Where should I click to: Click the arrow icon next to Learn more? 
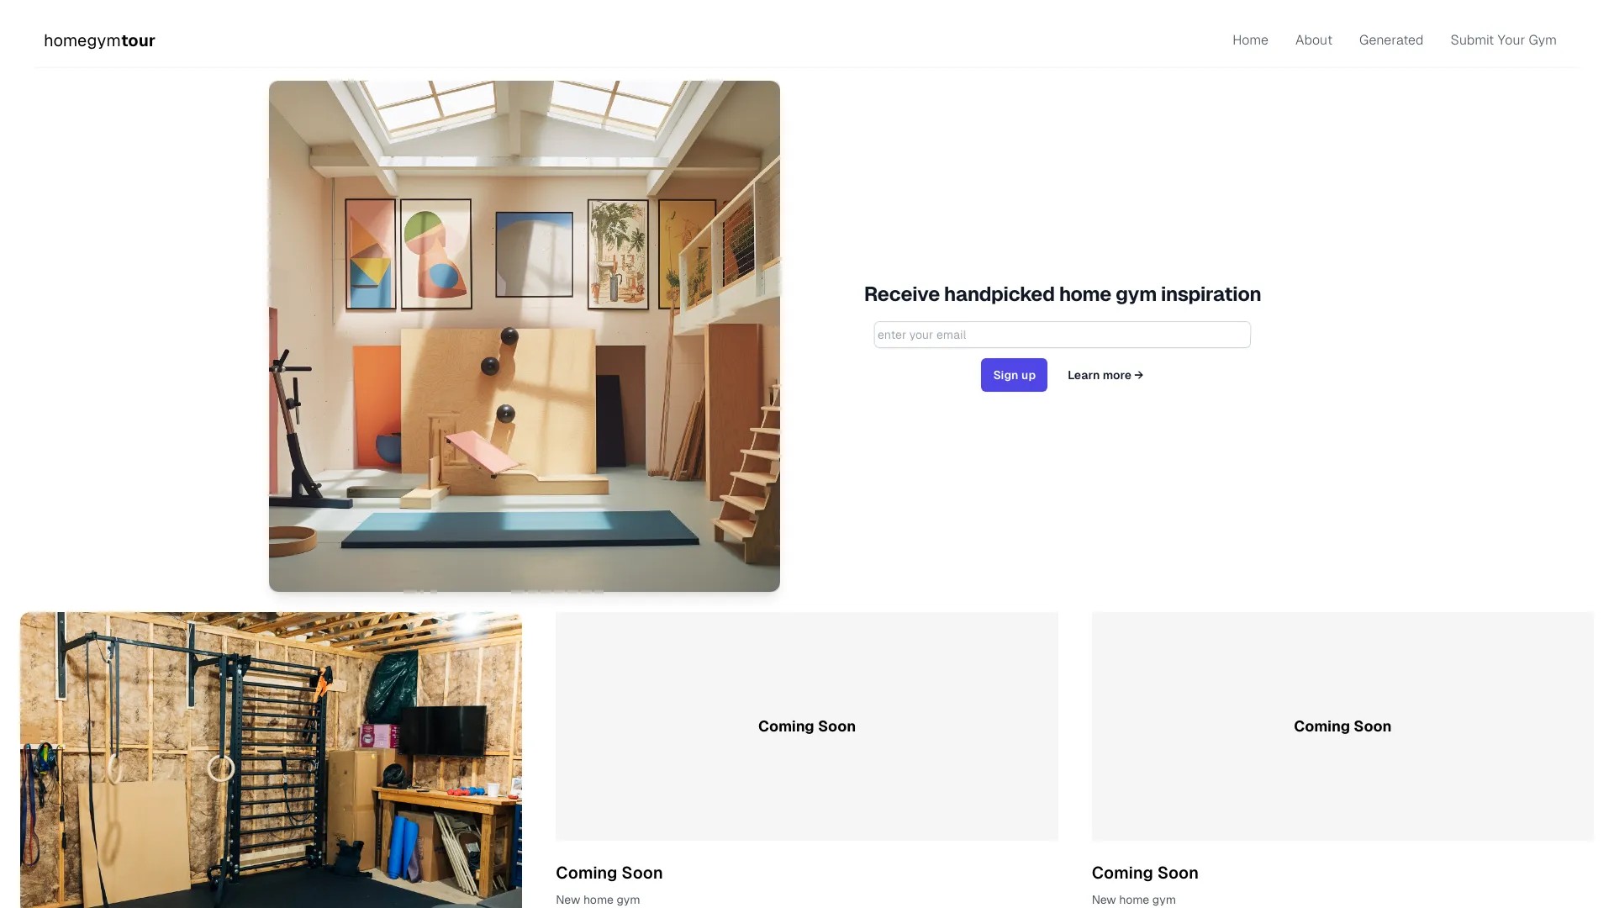(x=1139, y=375)
